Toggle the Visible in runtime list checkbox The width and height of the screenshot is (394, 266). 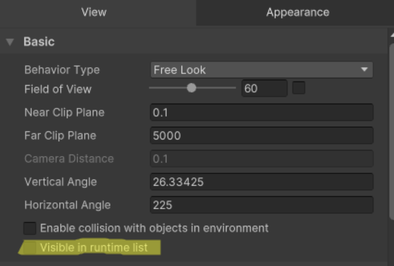[30, 247]
